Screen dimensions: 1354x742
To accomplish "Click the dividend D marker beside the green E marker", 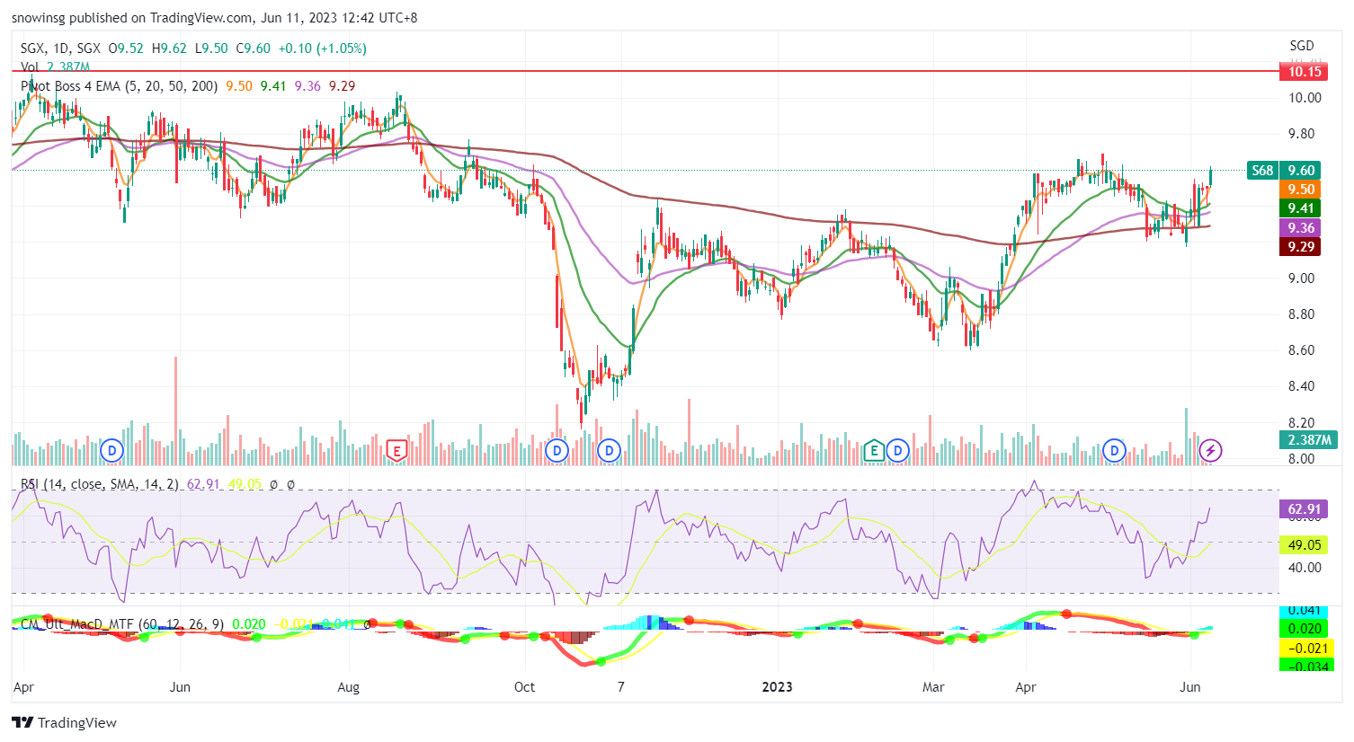I will click(897, 450).
